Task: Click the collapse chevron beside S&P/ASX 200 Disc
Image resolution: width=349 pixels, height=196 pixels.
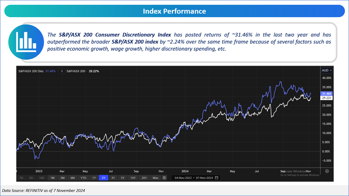Action: click(x=62, y=71)
